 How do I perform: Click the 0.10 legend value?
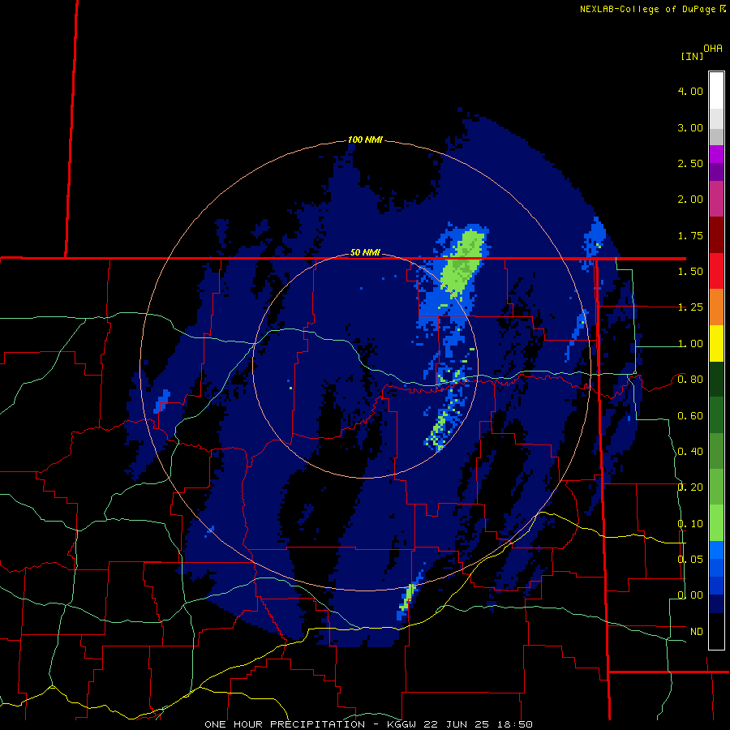690,524
